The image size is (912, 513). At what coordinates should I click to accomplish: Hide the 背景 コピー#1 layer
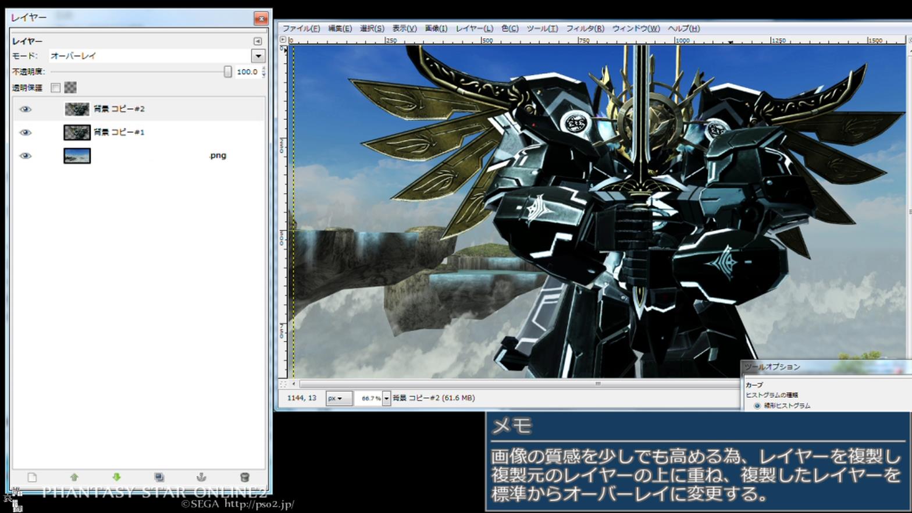[25, 133]
